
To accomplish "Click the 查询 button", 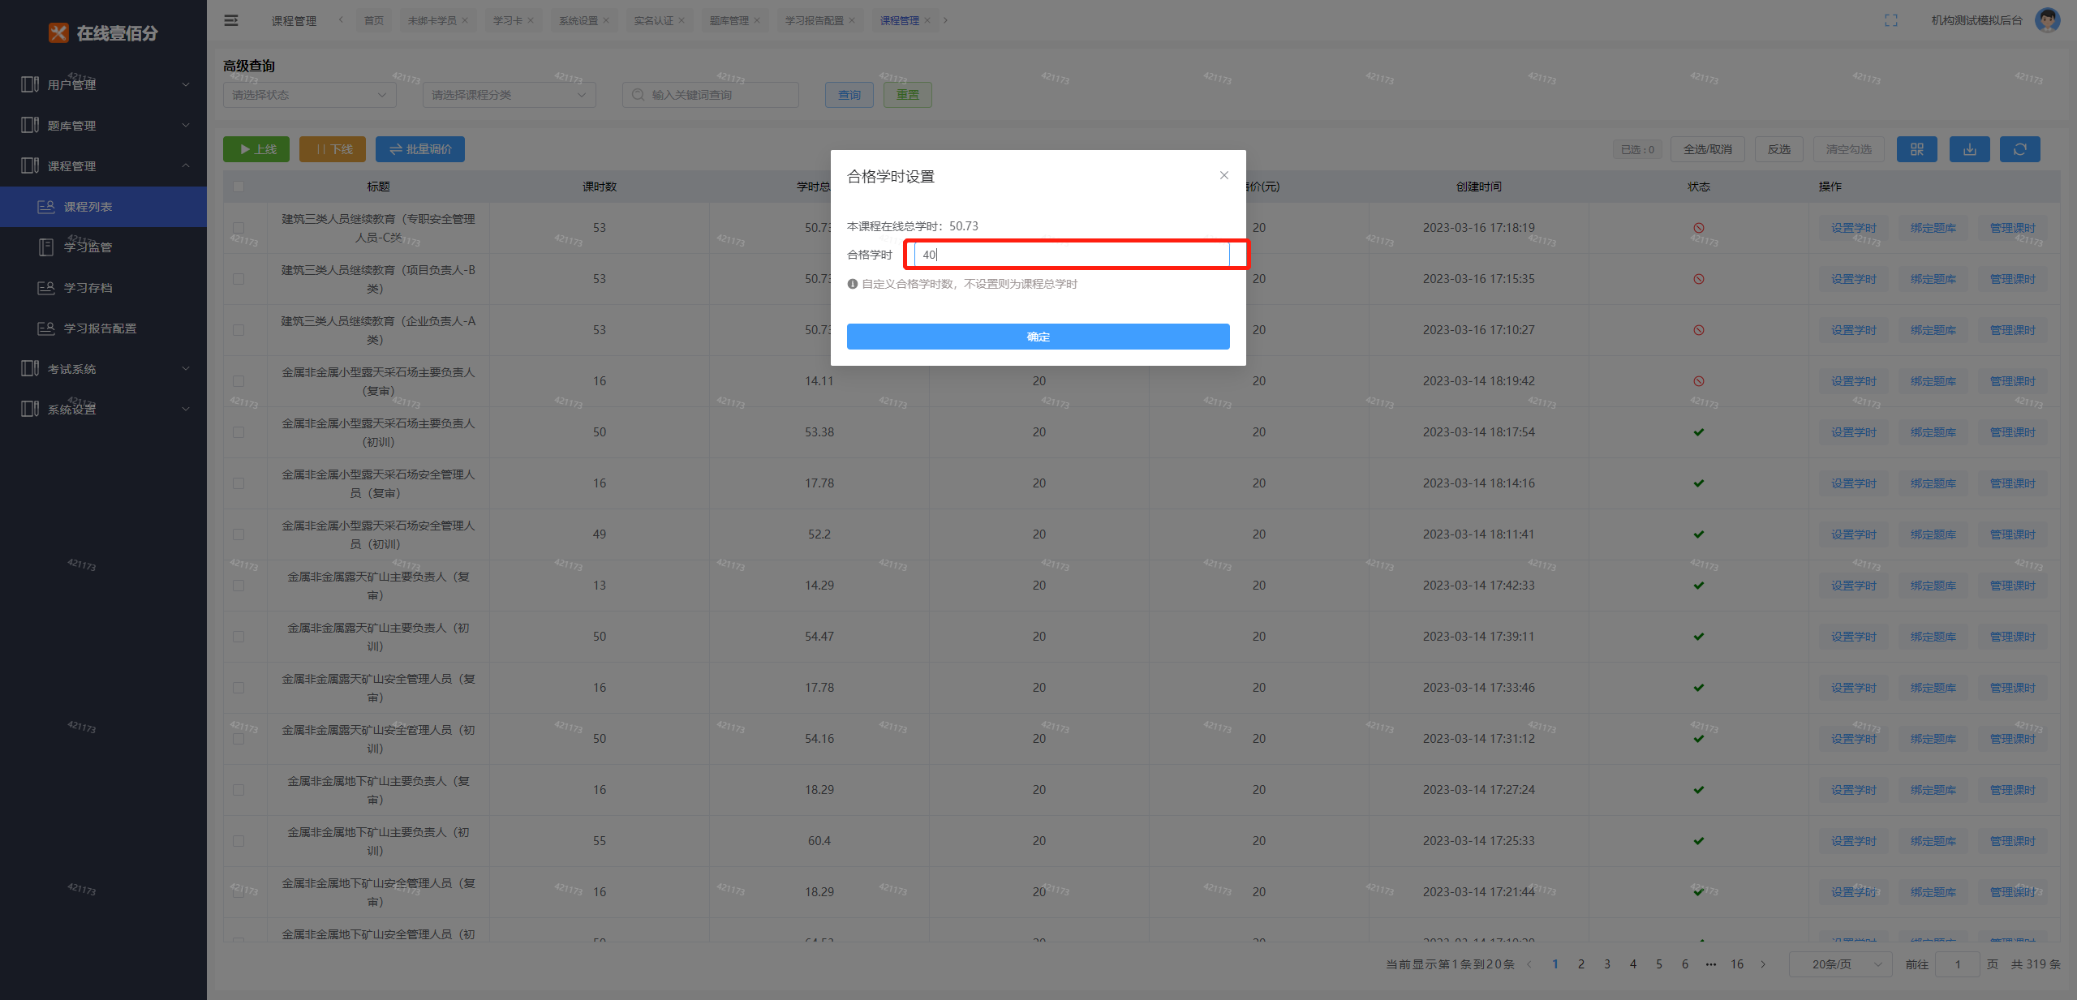I will coord(849,95).
